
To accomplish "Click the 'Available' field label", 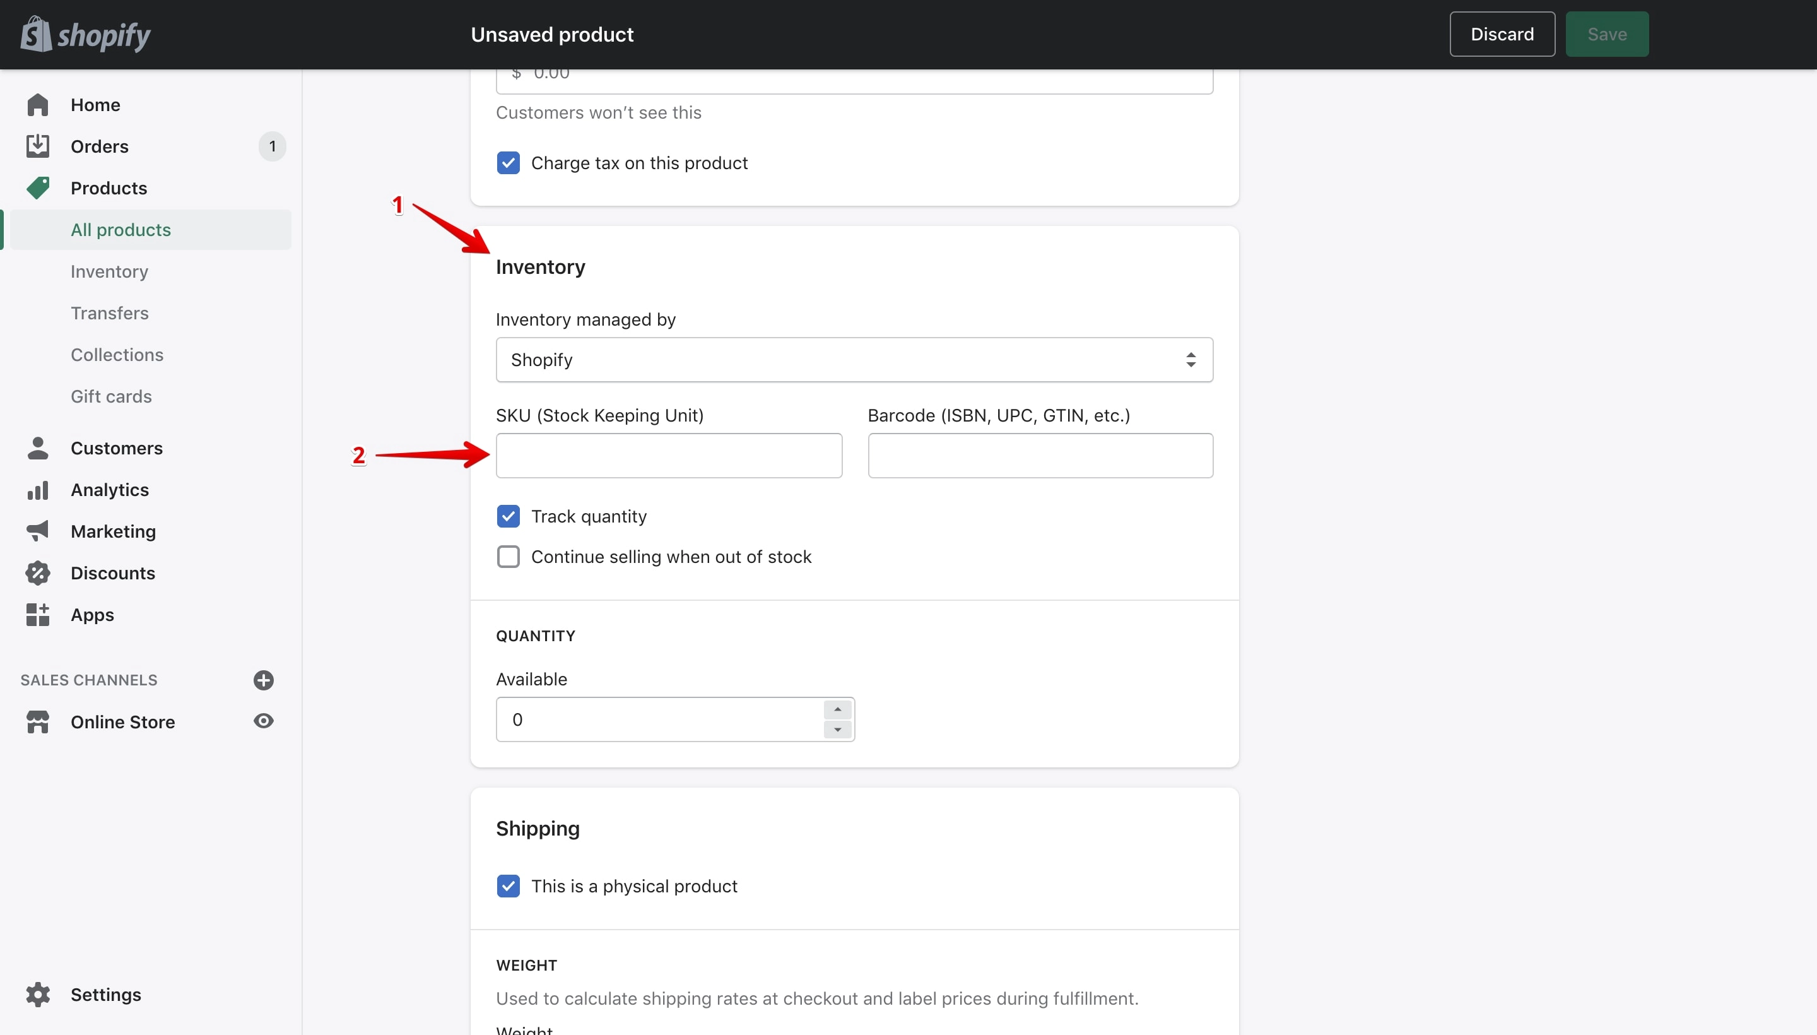I will 531,679.
